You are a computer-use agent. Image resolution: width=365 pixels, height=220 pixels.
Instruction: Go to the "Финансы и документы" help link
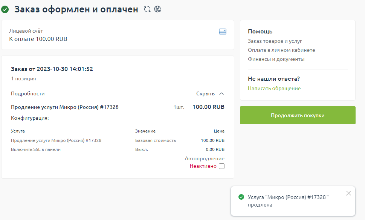pyautogui.click(x=276, y=59)
